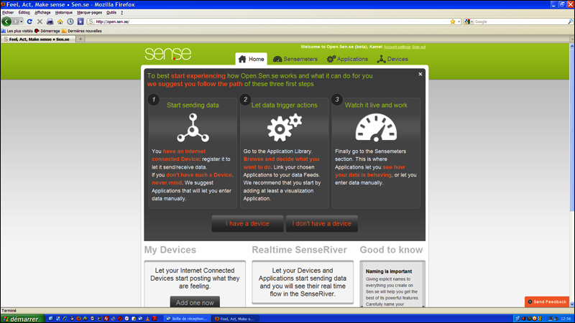Image resolution: width=575 pixels, height=323 pixels.
Task: Reload the page with refresh icon
Action: 29,22
